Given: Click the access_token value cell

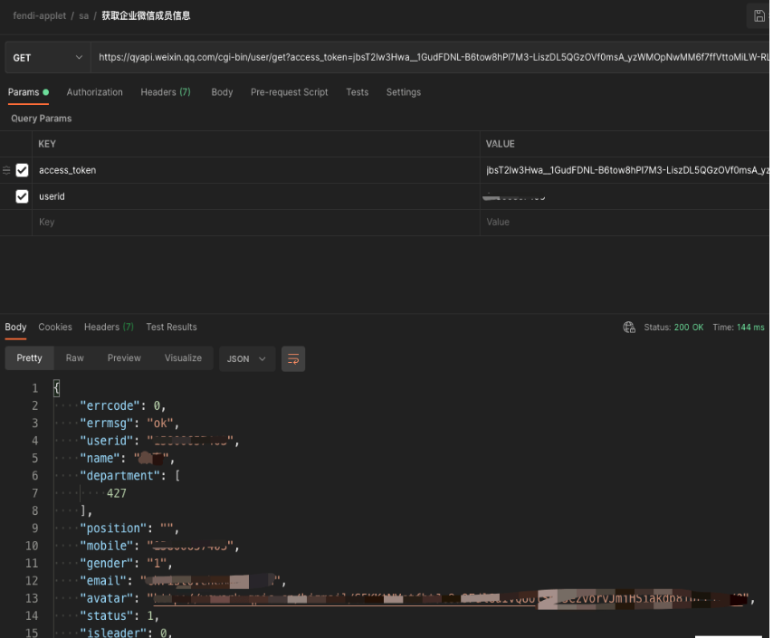Looking at the screenshot, I should [x=626, y=171].
